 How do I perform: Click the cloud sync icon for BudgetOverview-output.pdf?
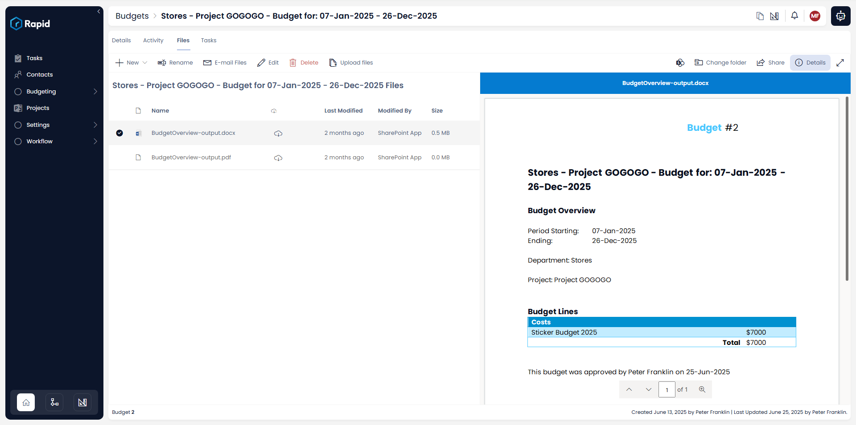tap(278, 158)
